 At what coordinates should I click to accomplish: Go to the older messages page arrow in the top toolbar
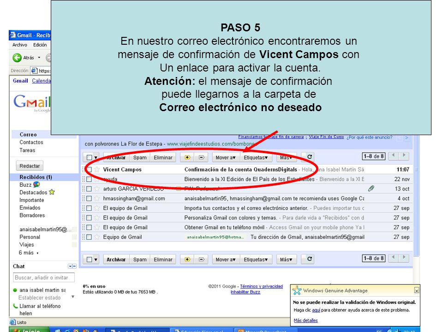(x=404, y=155)
